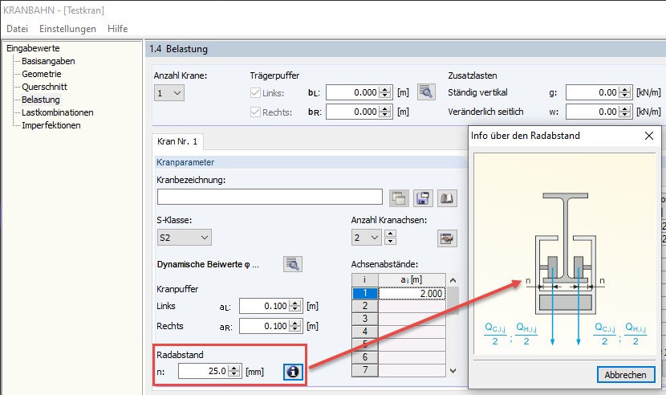Click the empty ai cell in row 2
This screenshot has height=395, width=666.
point(412,306)
